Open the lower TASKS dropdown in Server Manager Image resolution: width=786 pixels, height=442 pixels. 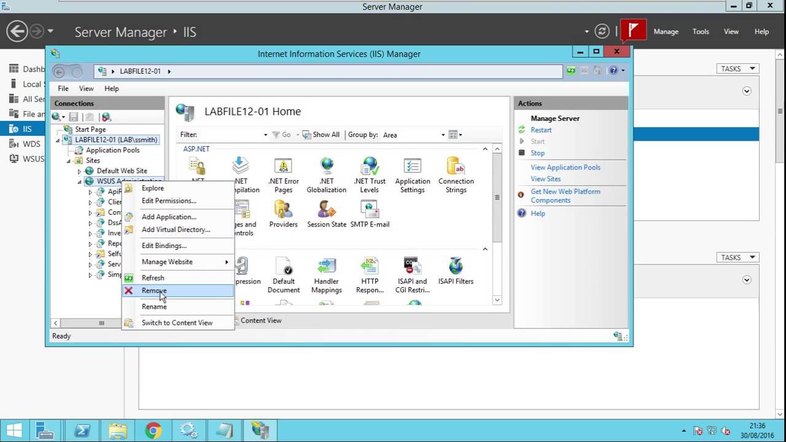click(x=737, y=257)
